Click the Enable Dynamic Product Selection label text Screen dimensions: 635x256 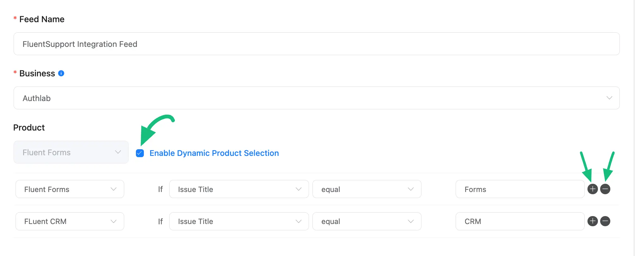click(214, 153)
